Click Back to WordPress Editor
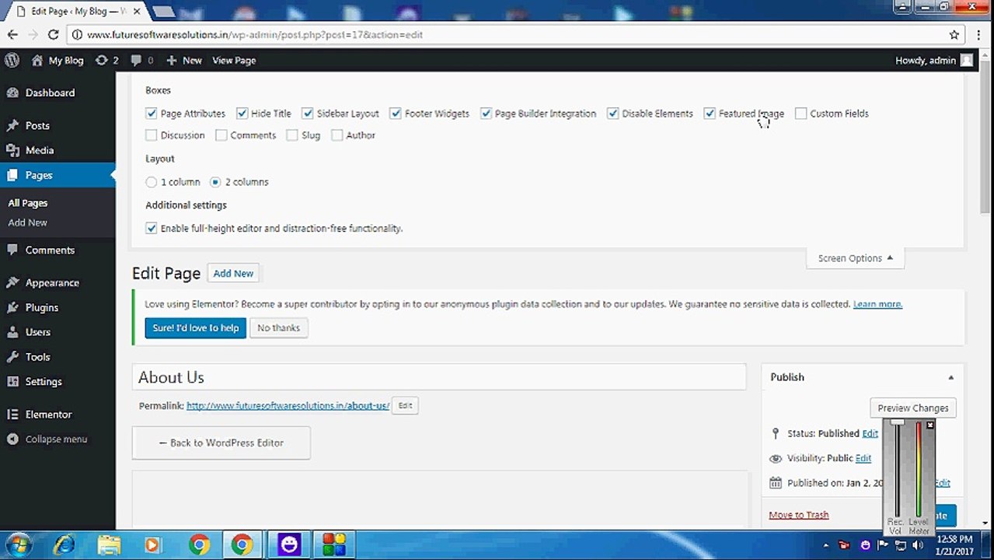Image resolution: width=994 pixels, height=560 pixels. pos(221,443)
